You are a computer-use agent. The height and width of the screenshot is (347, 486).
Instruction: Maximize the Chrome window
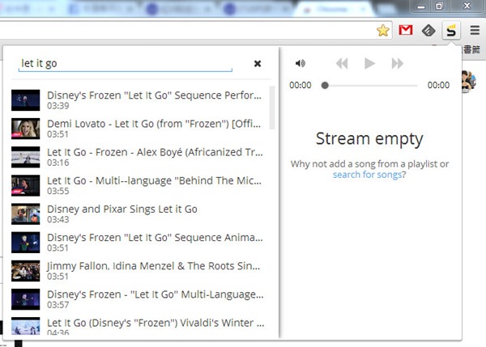tap(439, 6)
